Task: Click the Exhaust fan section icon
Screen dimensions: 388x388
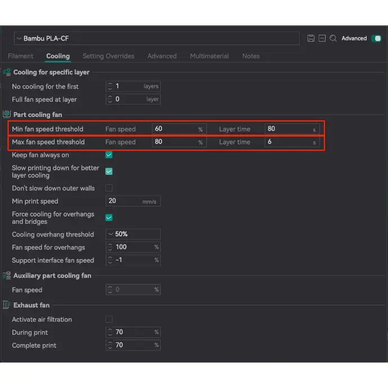Action: (7, 305)
